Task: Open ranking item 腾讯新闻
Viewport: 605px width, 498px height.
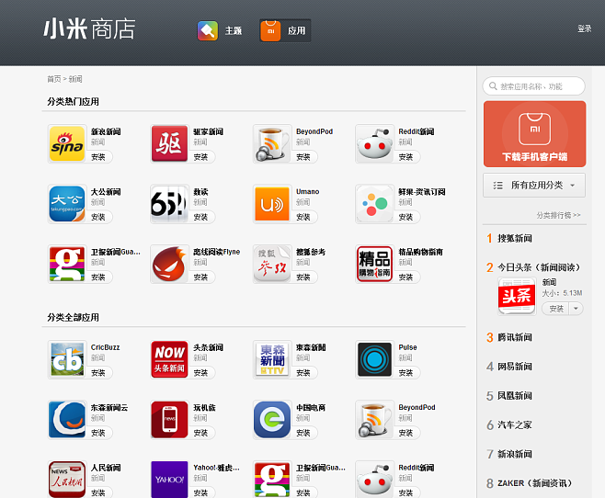Action: tap(514, 337)
